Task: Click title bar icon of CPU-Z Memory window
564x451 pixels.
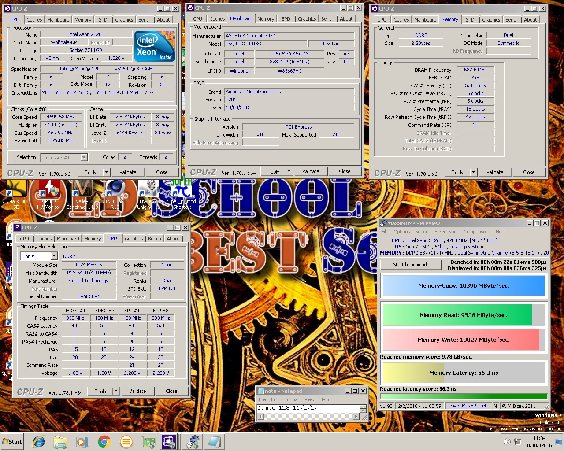Action: tap(375, 8)
